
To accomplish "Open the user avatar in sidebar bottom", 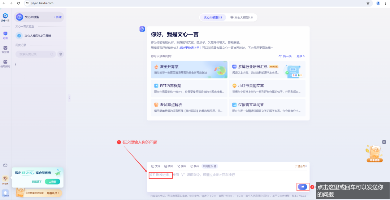I will [5, 193].
